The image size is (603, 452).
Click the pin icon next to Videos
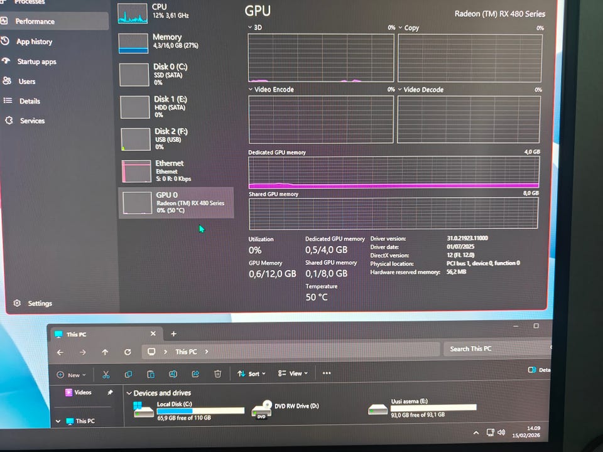click(x=110, y=392)
